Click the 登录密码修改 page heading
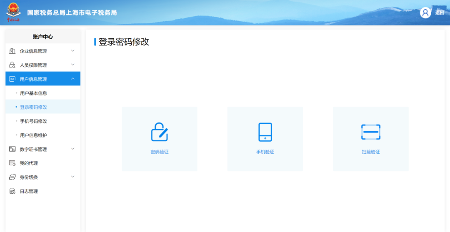The height and width of the screenshot is (232, 450). coord(124,42)
